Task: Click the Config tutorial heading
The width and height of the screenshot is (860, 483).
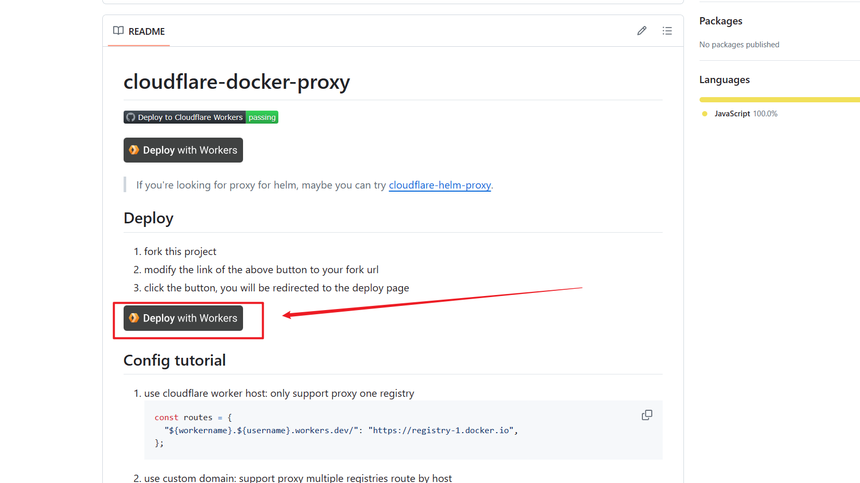Action: [x=174, y=360]
